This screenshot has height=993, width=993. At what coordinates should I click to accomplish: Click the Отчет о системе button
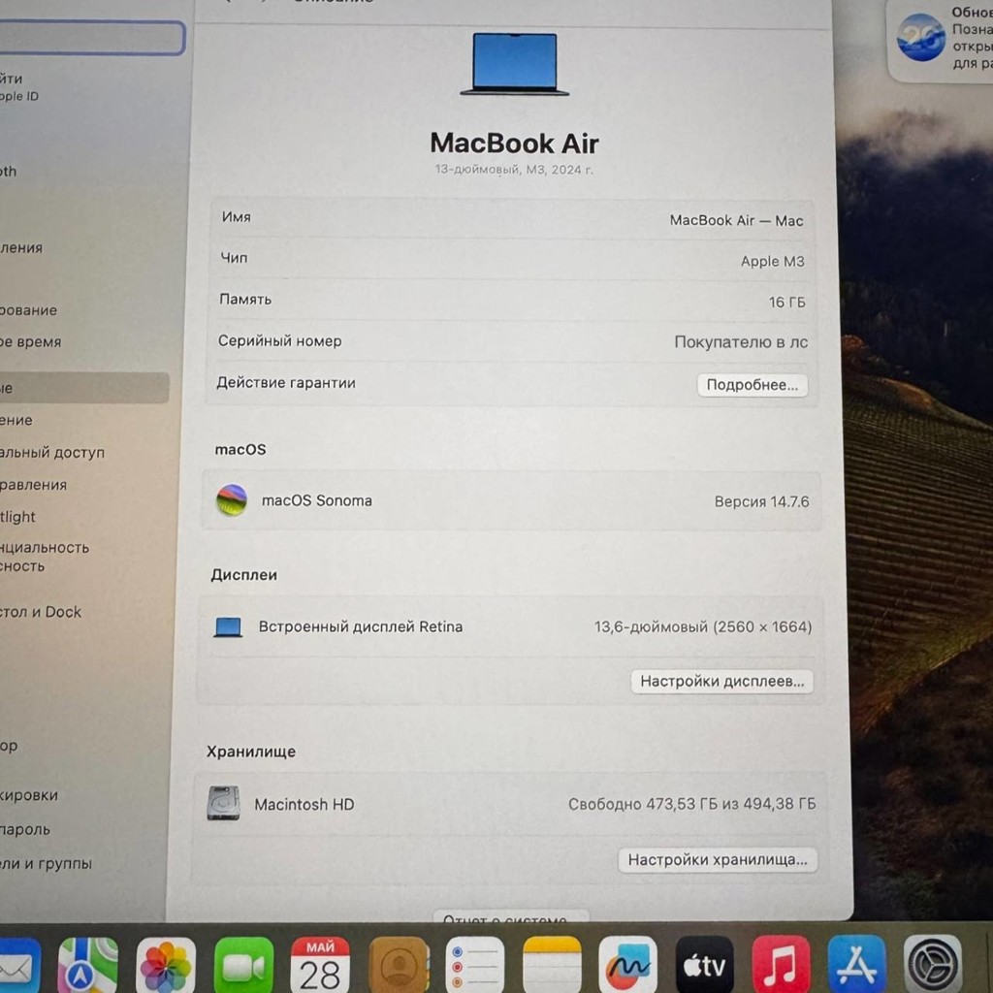click(510, 916)
